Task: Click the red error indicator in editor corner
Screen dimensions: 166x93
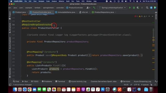Action: point(136,16)
